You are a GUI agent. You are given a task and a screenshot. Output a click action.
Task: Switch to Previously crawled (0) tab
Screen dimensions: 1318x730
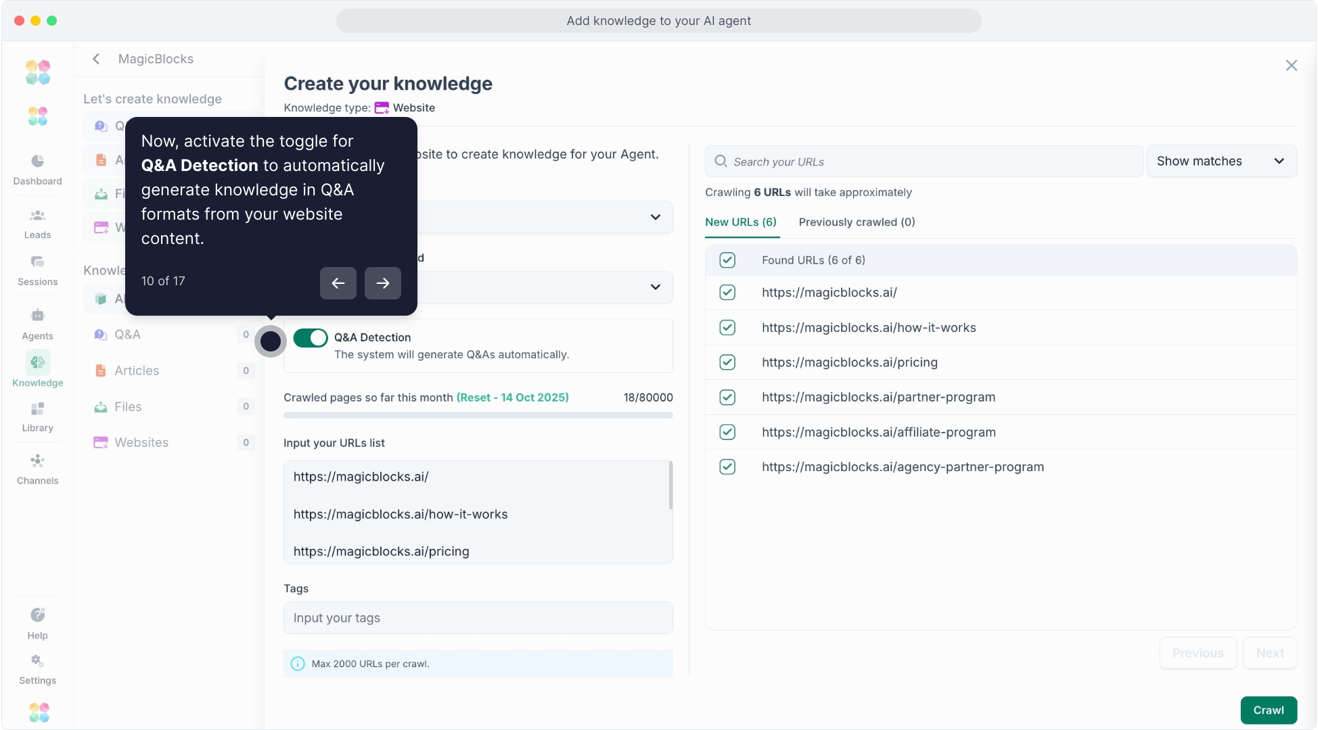pos(857,222)
